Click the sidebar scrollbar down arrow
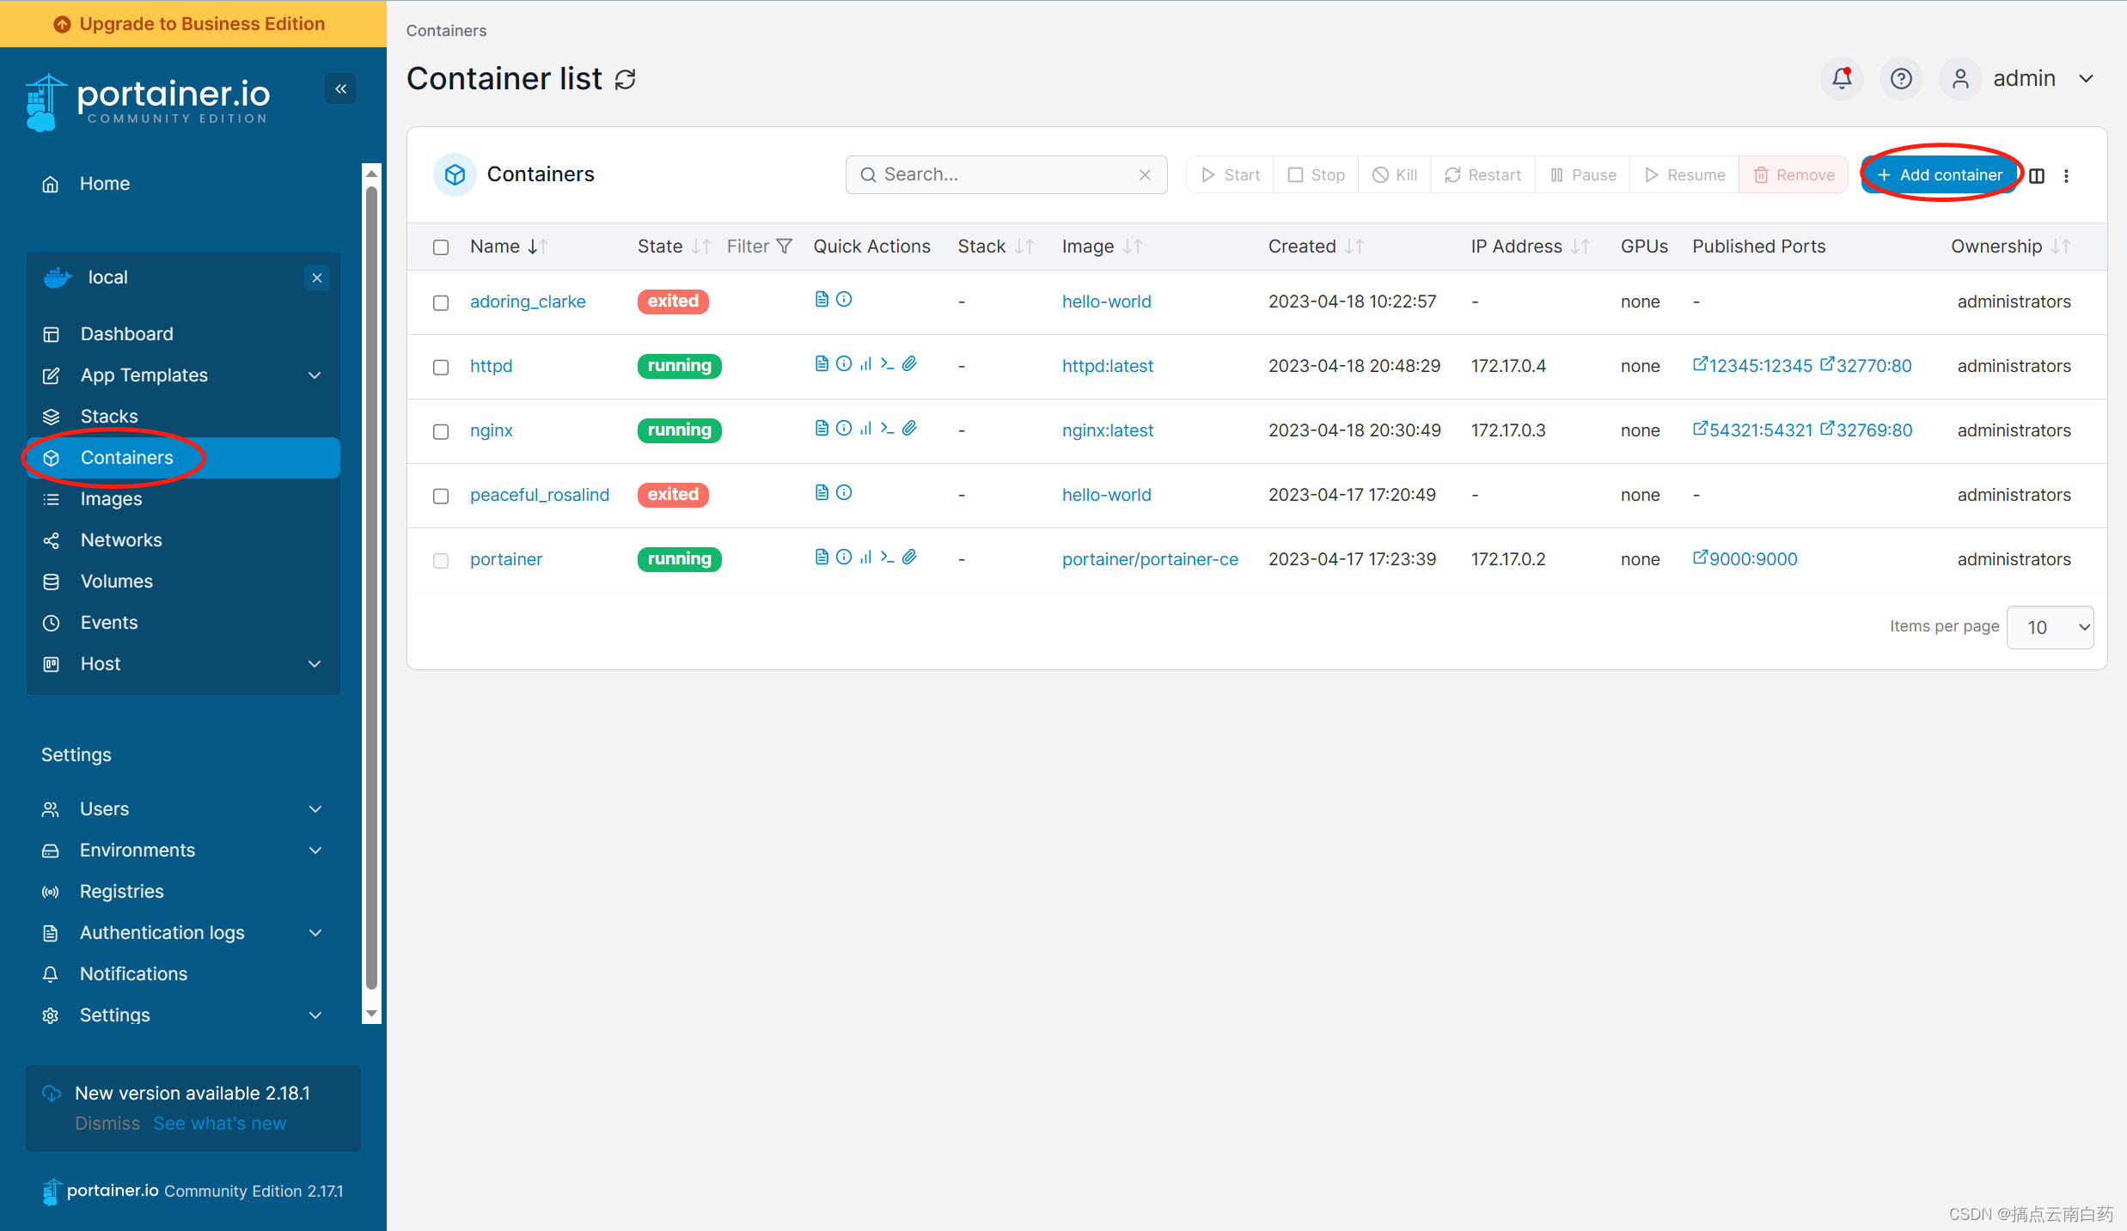Screen dimensions: 2127x1231 [371, 1014]
